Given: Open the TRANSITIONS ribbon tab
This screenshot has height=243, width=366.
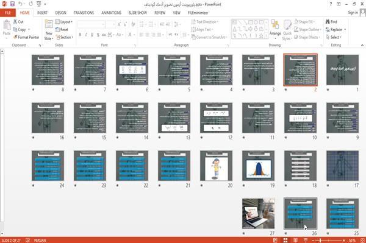Looking at the screenshot, I should click(84, 13).
